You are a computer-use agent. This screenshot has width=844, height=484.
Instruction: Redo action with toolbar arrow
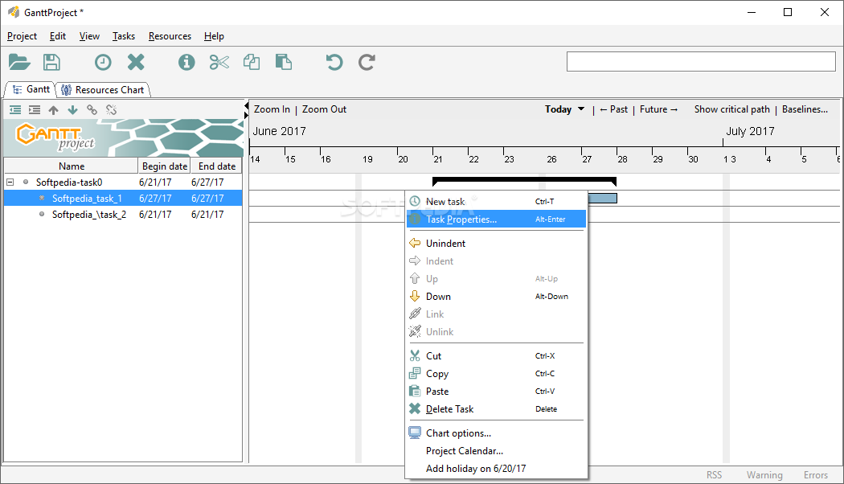(x=367, y=63)
